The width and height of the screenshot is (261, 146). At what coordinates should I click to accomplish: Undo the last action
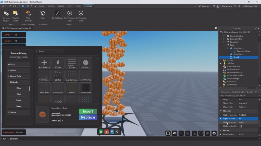pos(32,6)
